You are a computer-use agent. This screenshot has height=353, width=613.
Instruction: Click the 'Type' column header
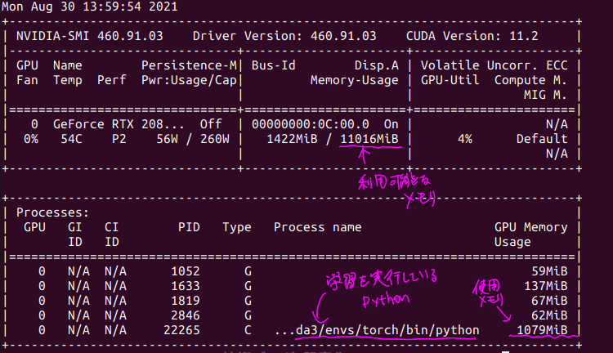(x=236, y=227)
